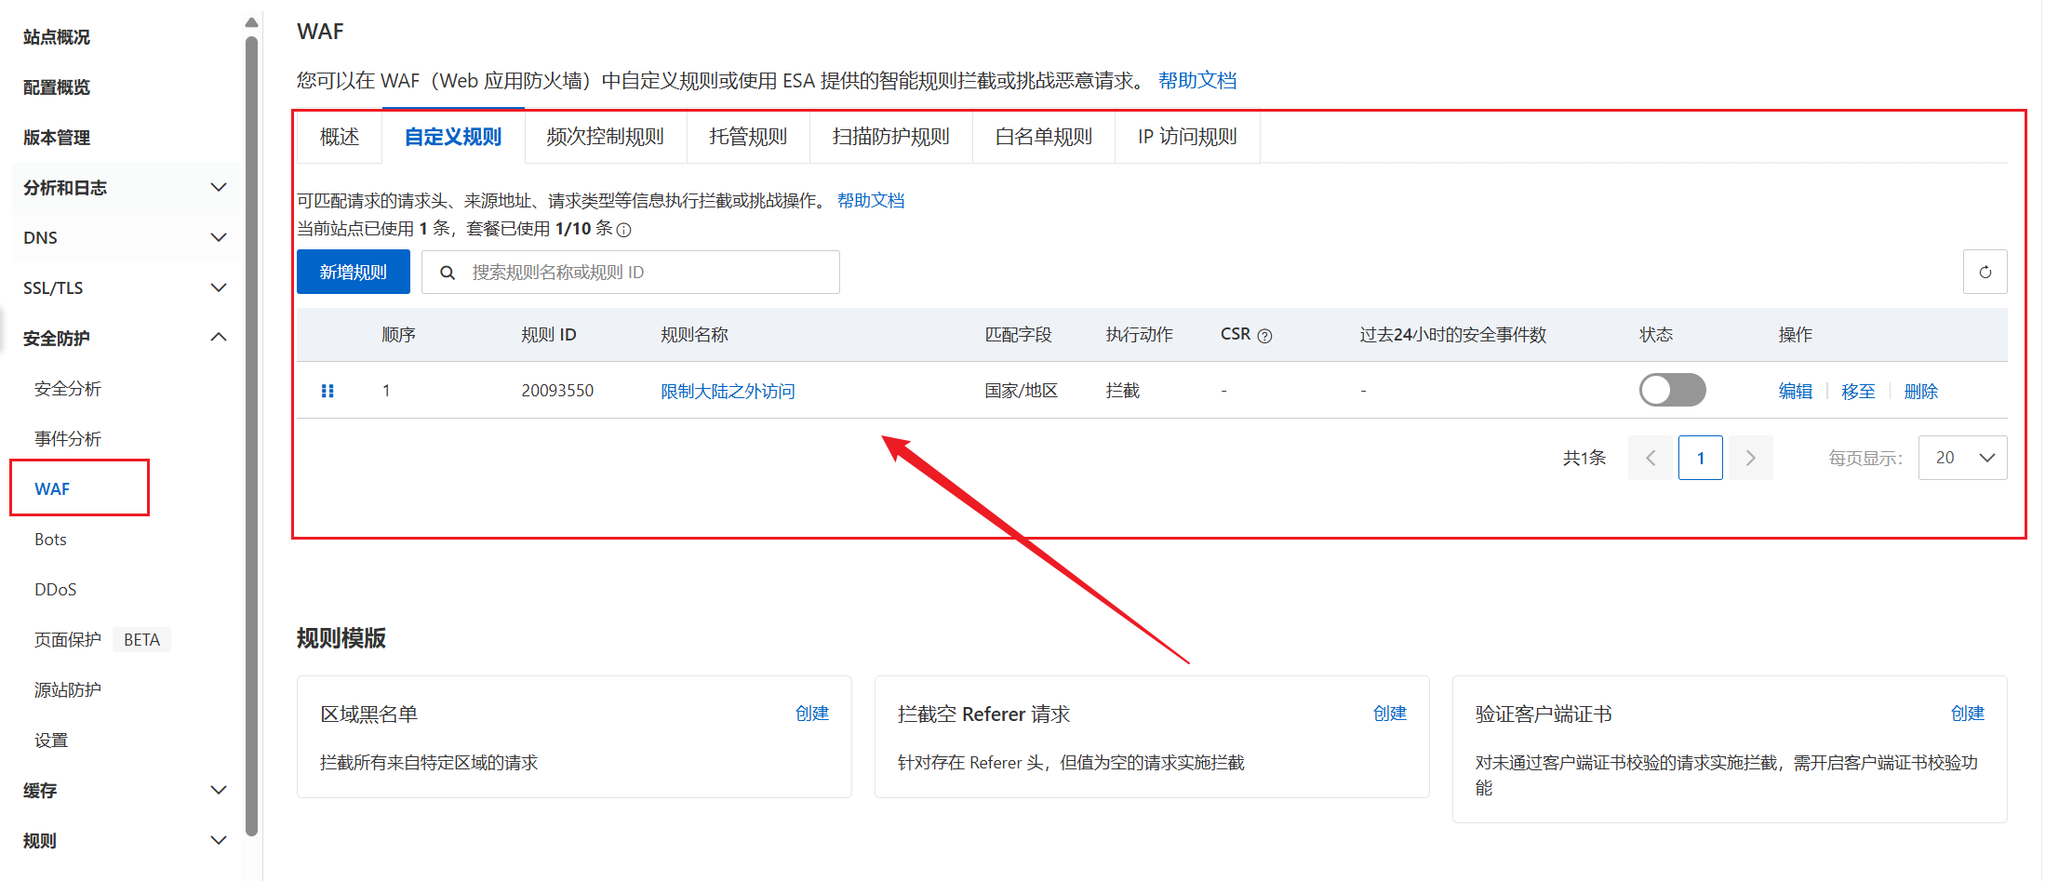Open Bots in the sidebar
The width and height of the screenshot is (2045, 881).
pyautogui.click(x=50, y=540)
